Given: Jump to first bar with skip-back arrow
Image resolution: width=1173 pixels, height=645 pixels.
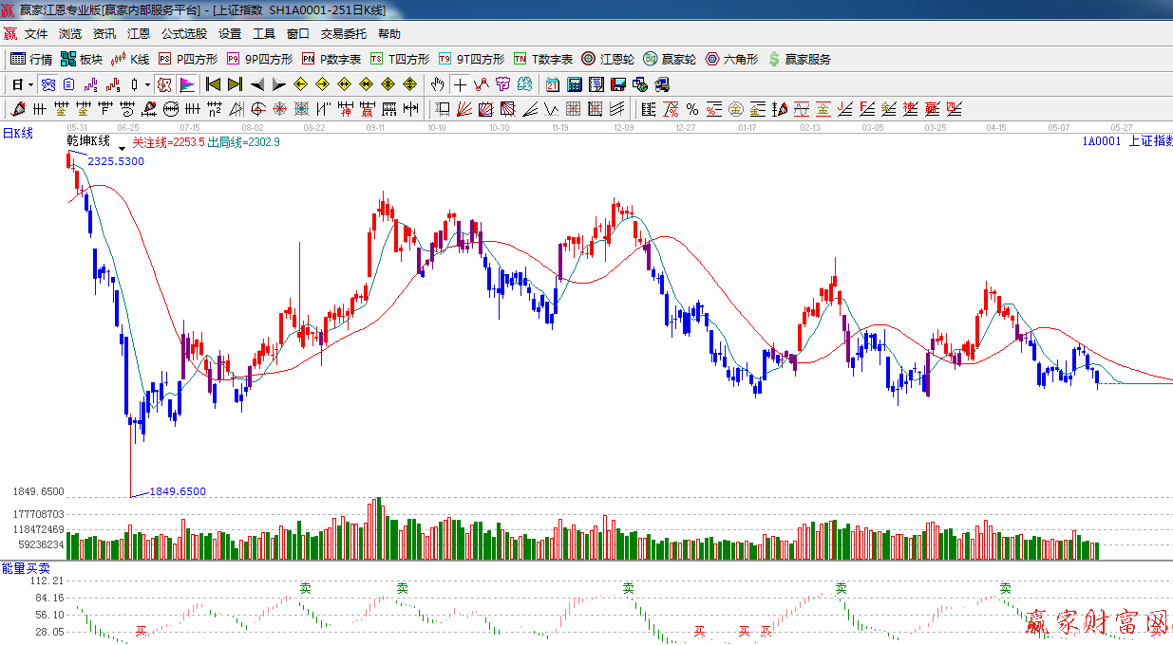Looking at the screenshot, I should 213,84.
